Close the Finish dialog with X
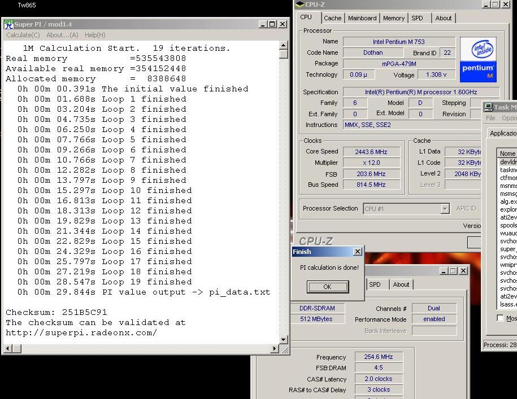This screenshot has height=399, width=517. tap(358, 252)
